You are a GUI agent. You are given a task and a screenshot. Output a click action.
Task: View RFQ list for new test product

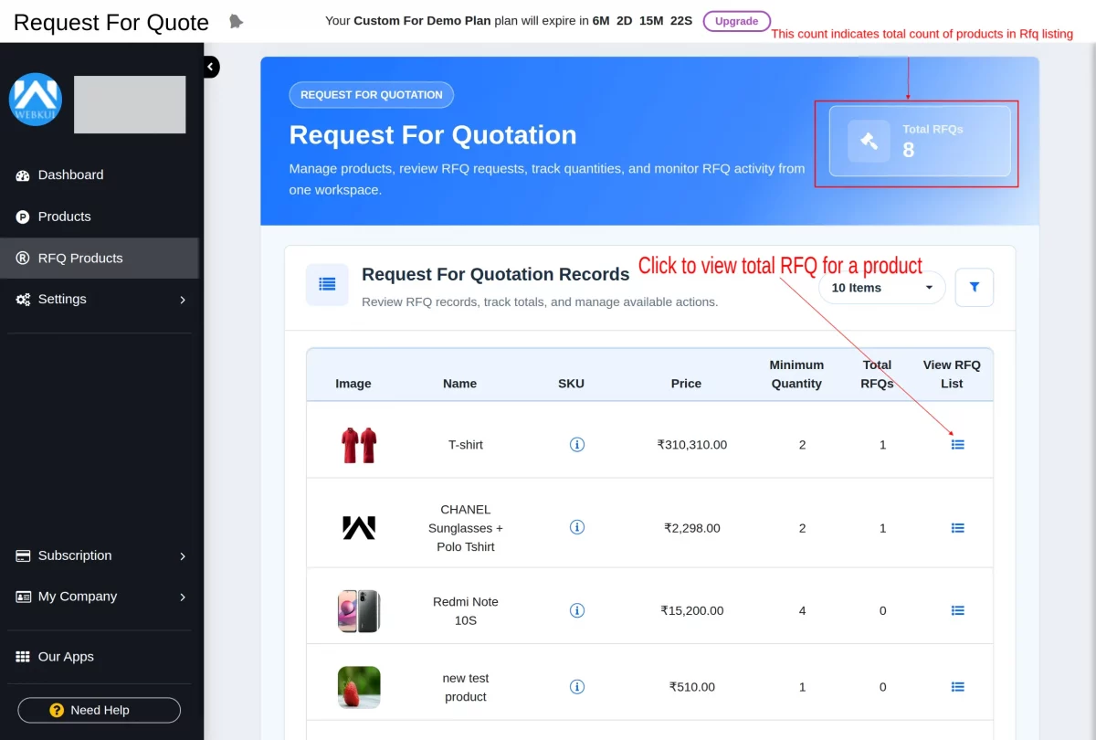tap(958, 687)
